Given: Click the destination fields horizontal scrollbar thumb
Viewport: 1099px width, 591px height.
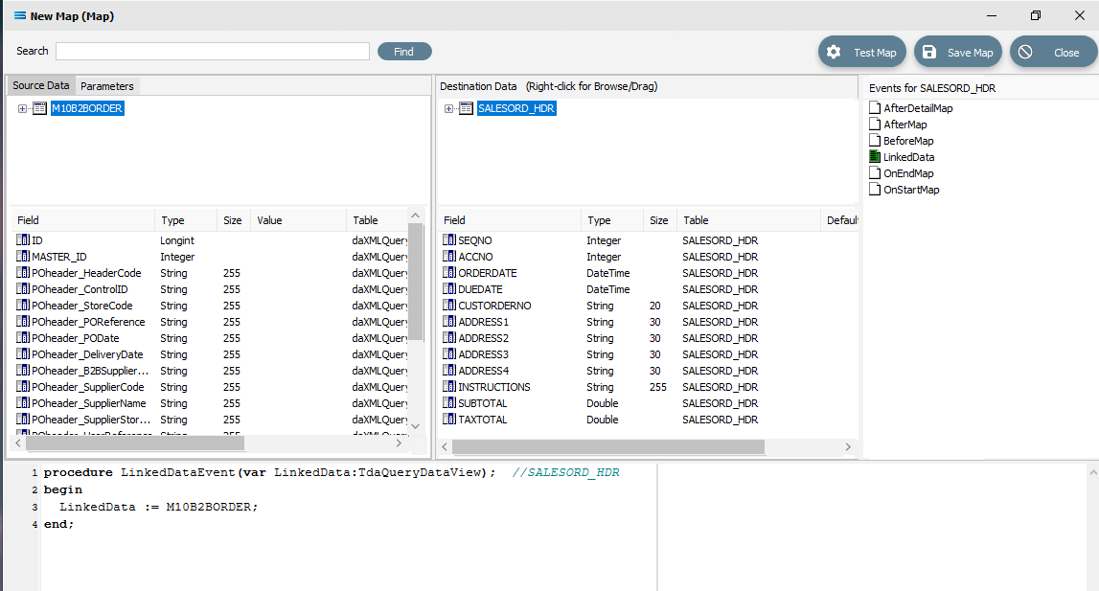Looking at the screenshot, I should tap(608, 446).
